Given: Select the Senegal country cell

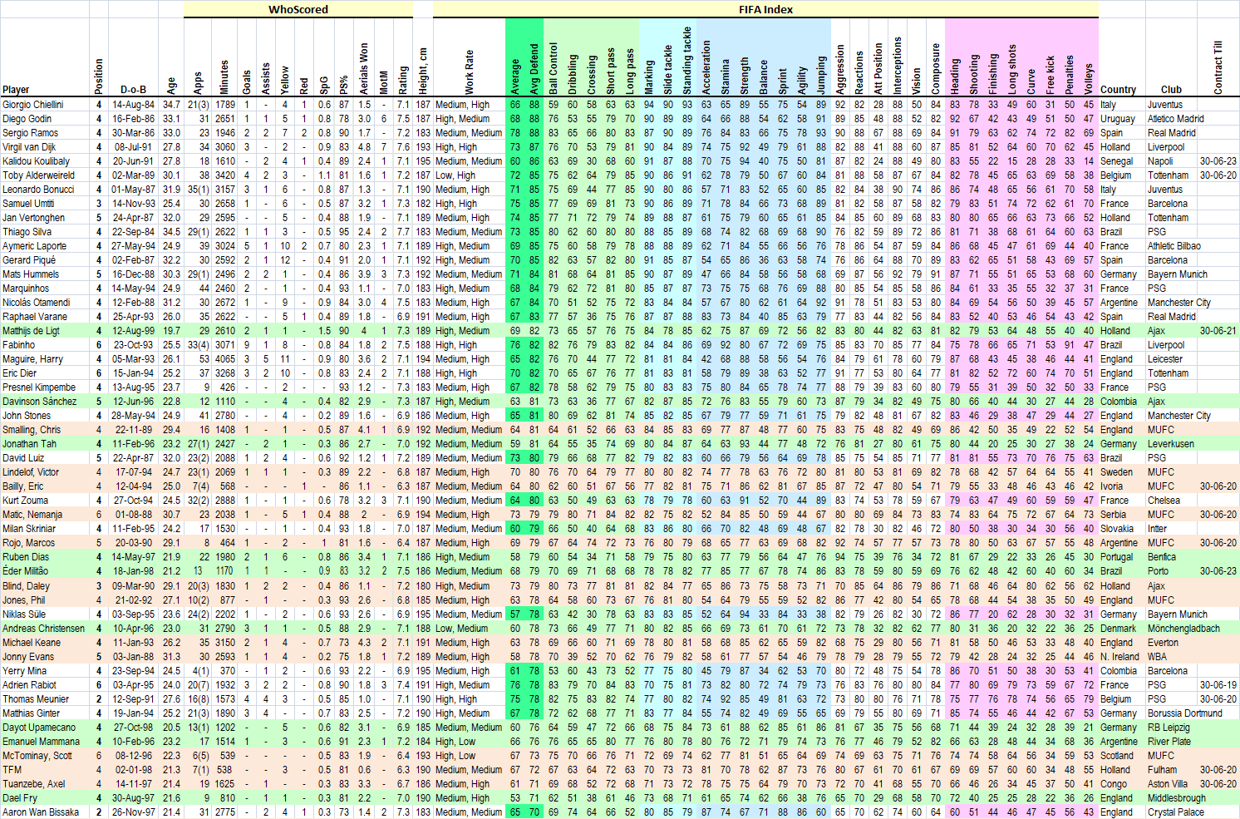Looking at the screenshot, I should click(x=1123, y=161).
